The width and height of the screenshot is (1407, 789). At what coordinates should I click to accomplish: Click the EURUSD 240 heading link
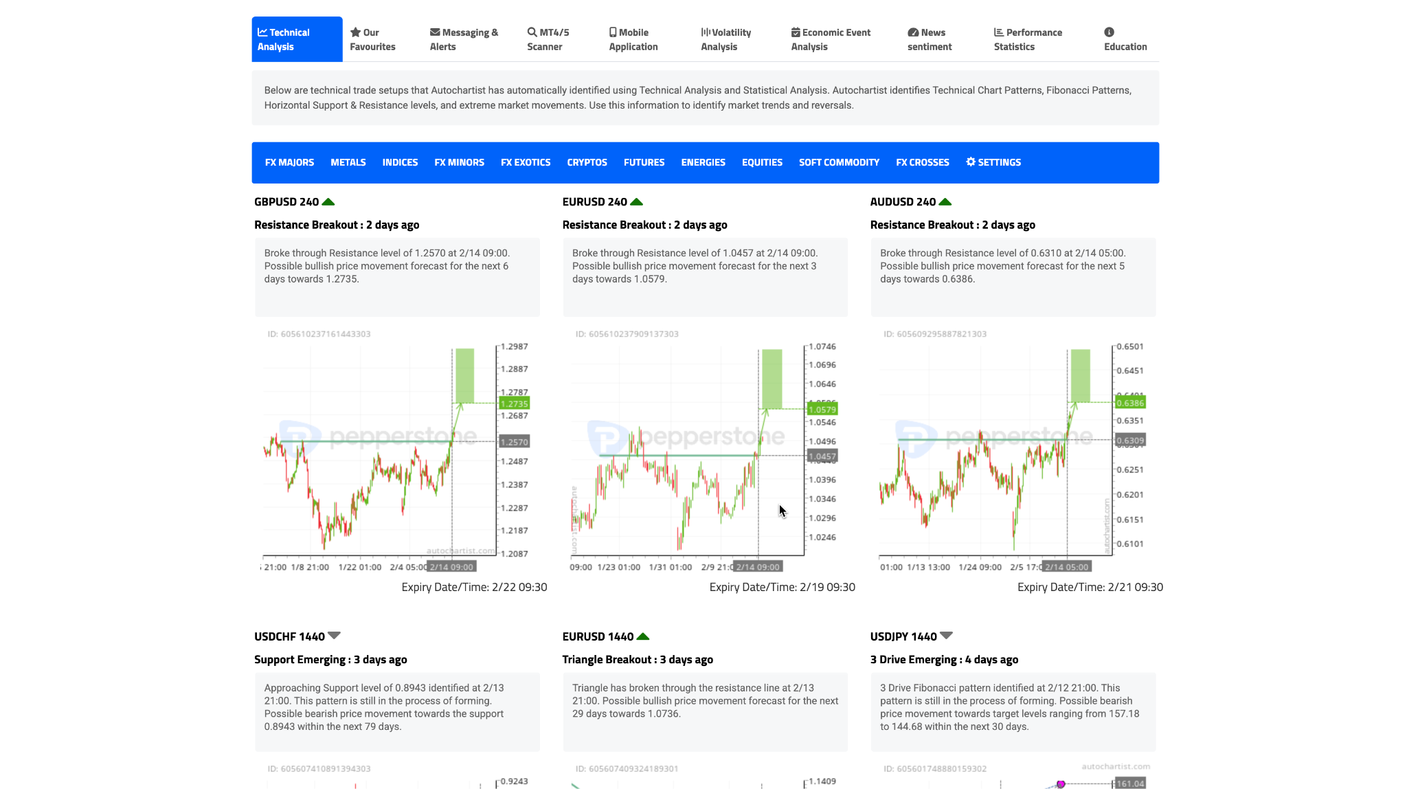pyautogui.click(x=594, y=202)
